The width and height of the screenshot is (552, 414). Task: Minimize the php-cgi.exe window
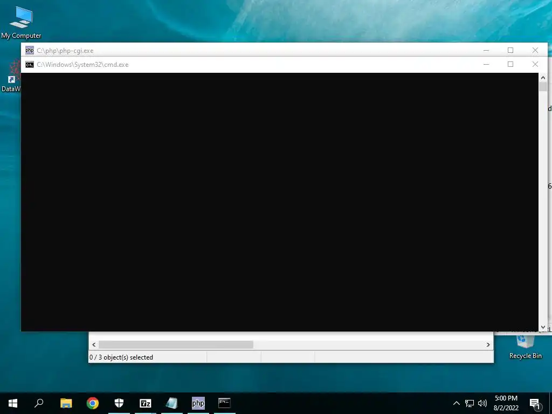(x=486, y=50)
